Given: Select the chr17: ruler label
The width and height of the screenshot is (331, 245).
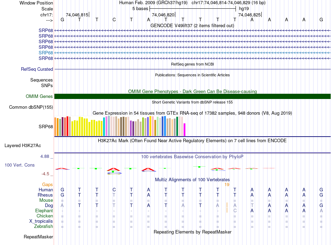Looking at the screenshot, I should click(47, 15).
